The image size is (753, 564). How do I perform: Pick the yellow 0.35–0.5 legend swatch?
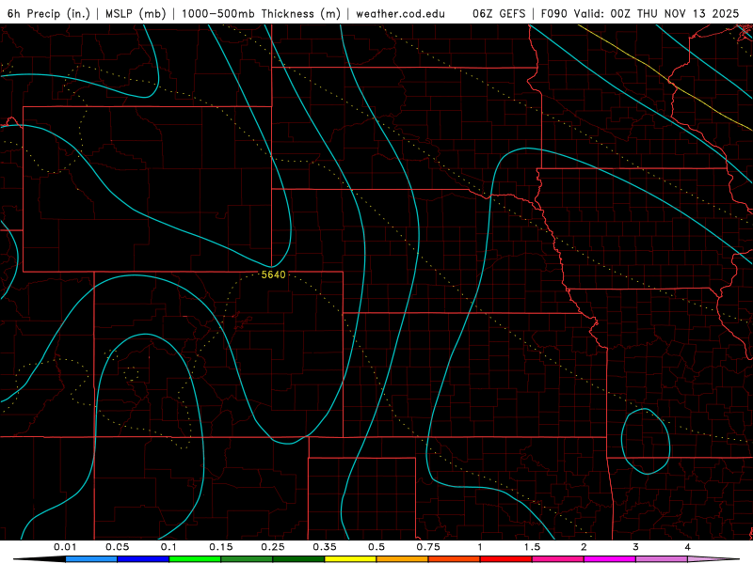pos(350,559)
